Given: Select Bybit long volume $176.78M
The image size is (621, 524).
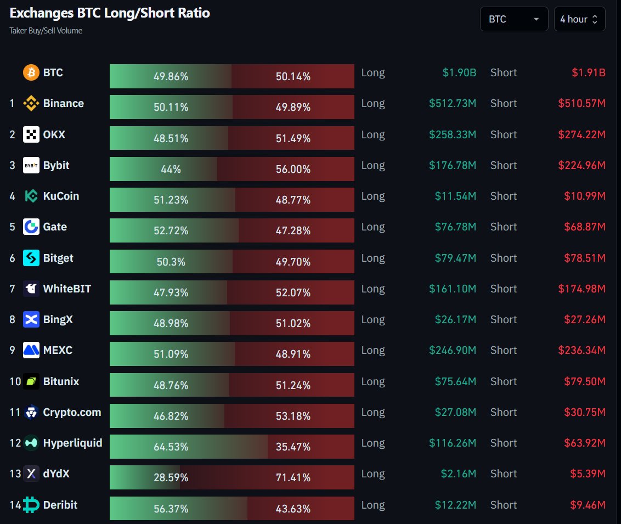Looking at the screenshot, I should tap(452, 165).
